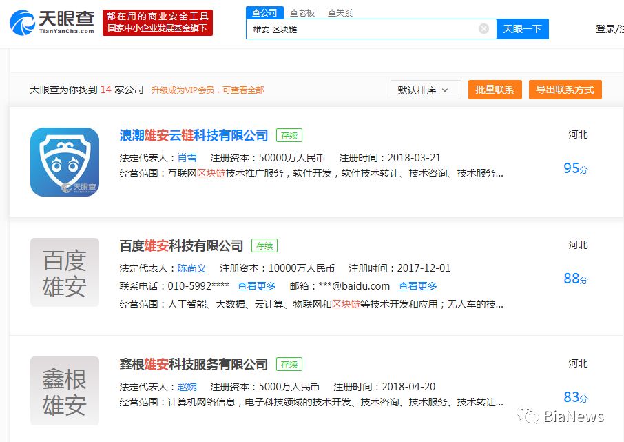Click the 存续 status tag for 鑫根雄安
624x442 pixels.
[x=289, y=364]
